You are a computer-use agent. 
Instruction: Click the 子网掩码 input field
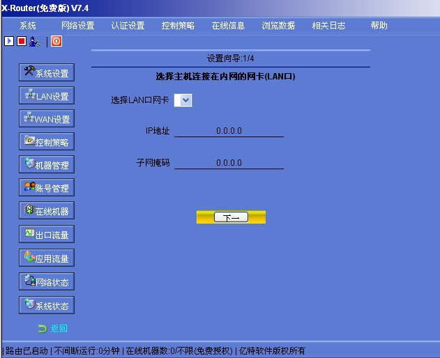click(x=229, y=162)
